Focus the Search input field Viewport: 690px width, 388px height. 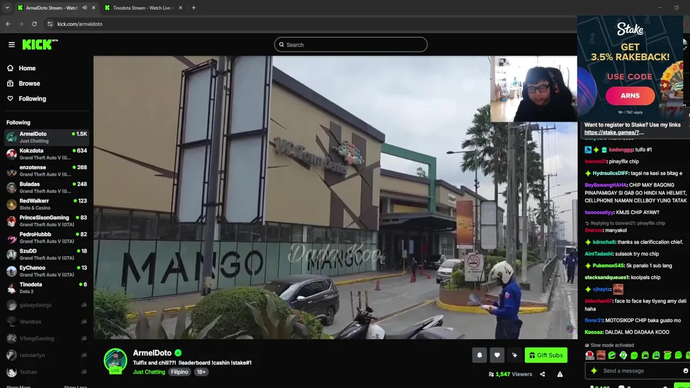coord(350,45)
